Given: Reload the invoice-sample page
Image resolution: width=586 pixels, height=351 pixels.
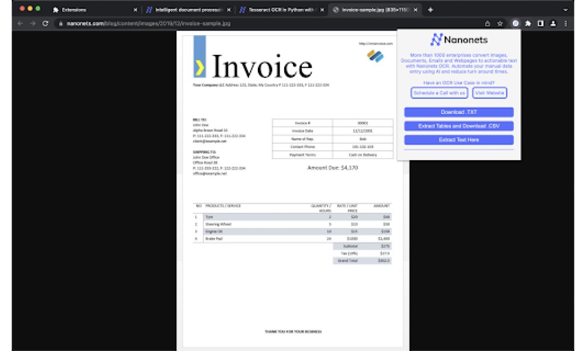Looking at the screenshot, I should coord(45,23).
